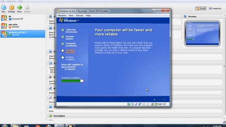Click the Description section label
Image resolution: width=226 pixels, height=127 pixels.
click(59, 116)
